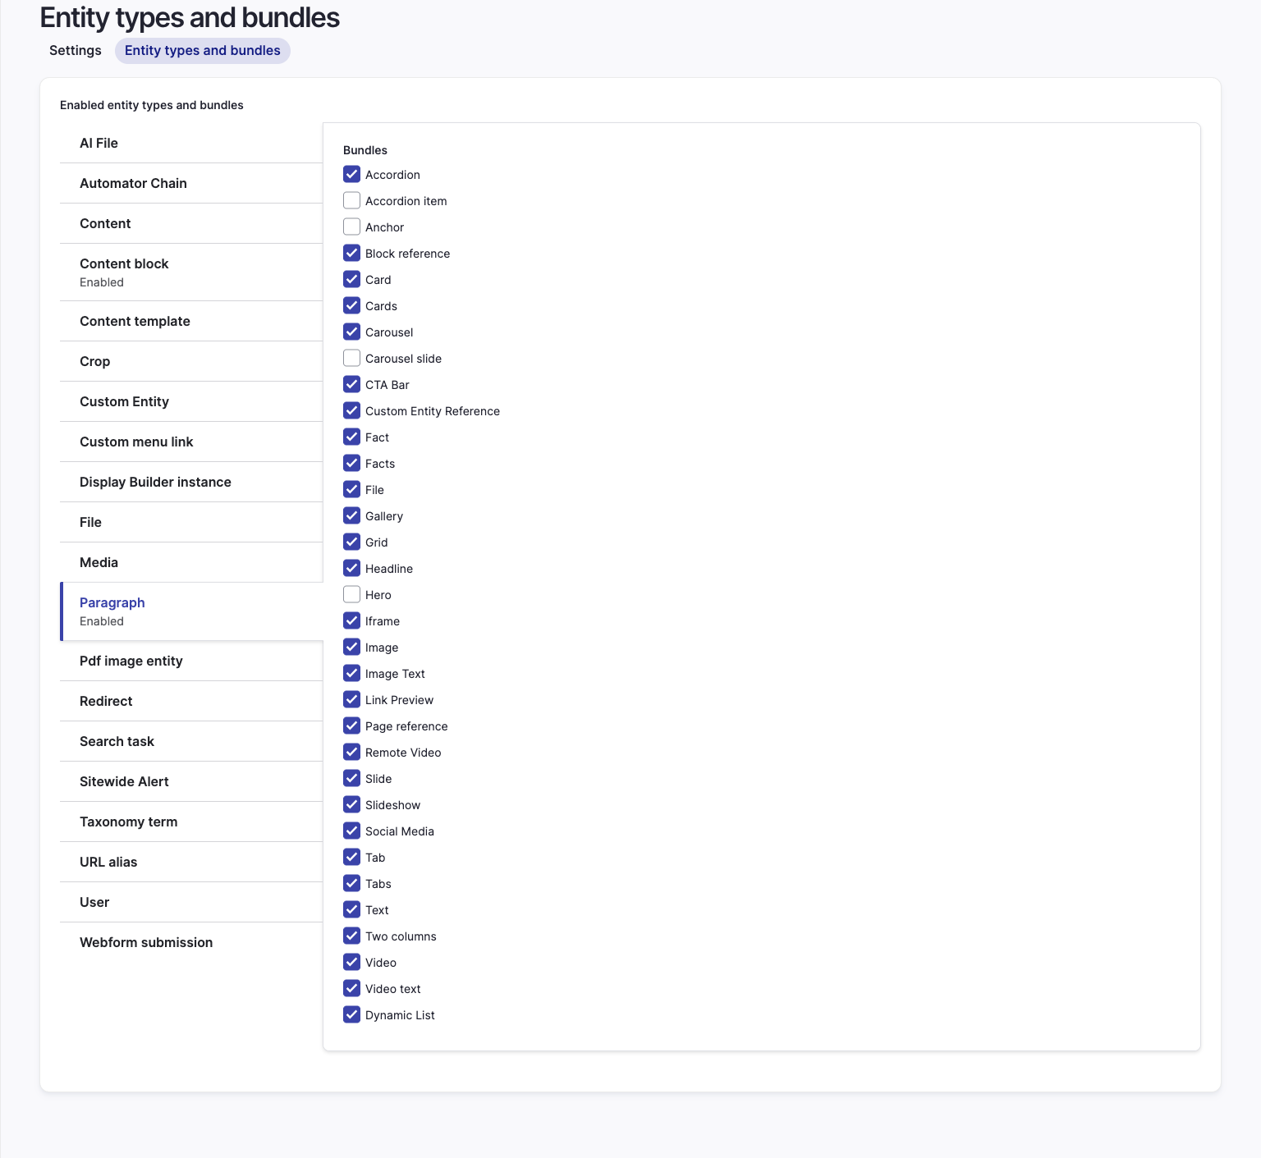Uncheck the Slide bundle checkbox

point(351,778)
